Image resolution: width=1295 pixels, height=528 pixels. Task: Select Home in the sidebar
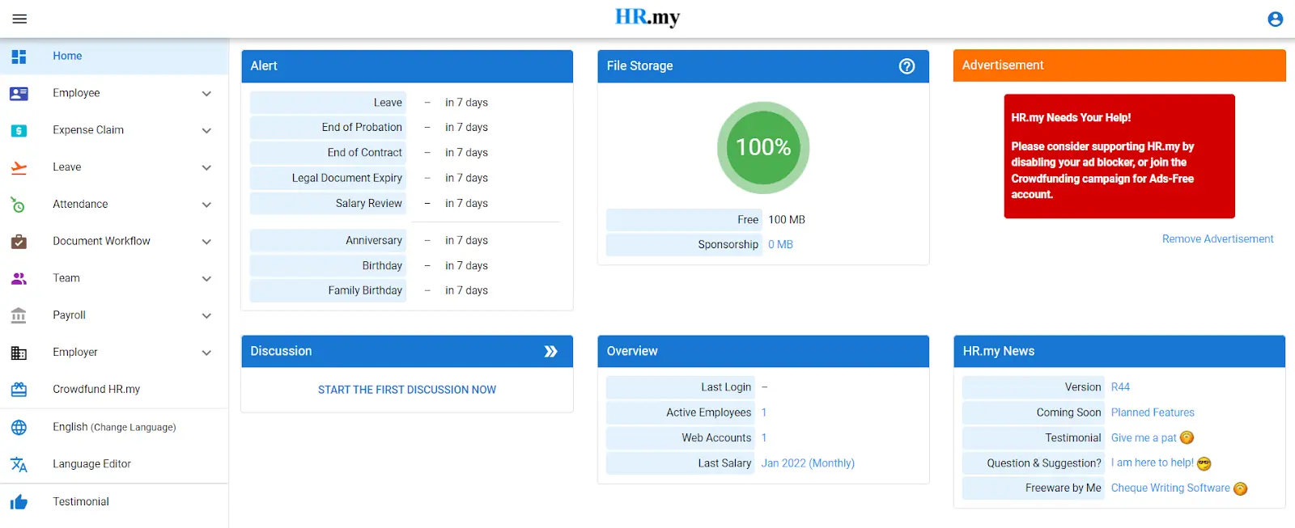[x=67, y=56]
